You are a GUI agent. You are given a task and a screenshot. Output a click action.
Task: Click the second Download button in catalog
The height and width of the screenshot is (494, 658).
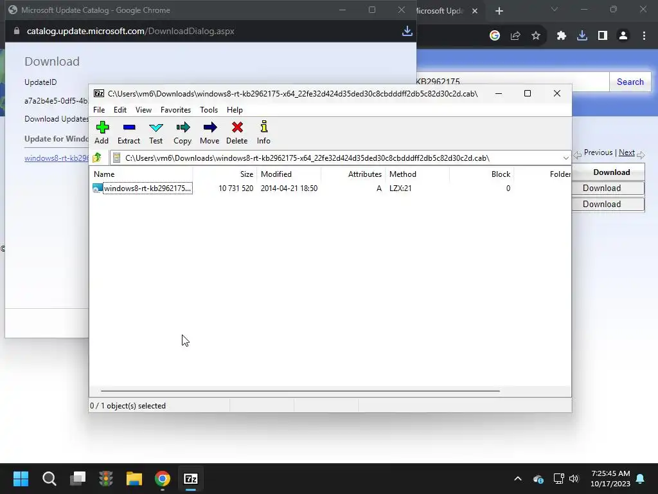tap(608, 204)
